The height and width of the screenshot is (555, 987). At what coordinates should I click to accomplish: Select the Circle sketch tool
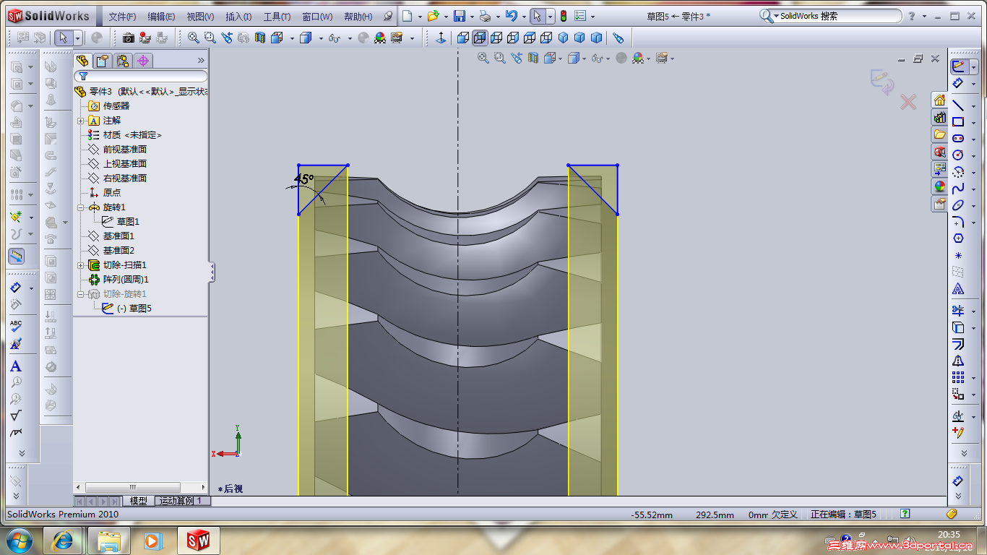[958, 155]
